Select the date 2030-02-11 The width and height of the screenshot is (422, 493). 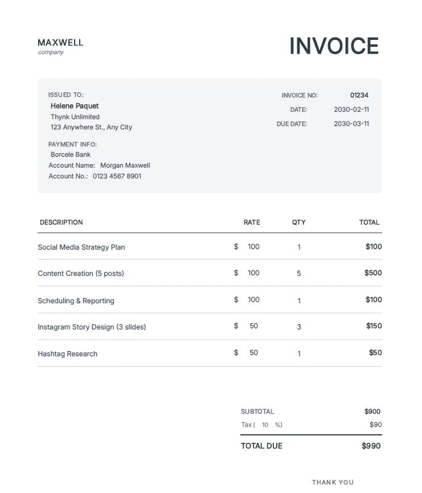351,109
